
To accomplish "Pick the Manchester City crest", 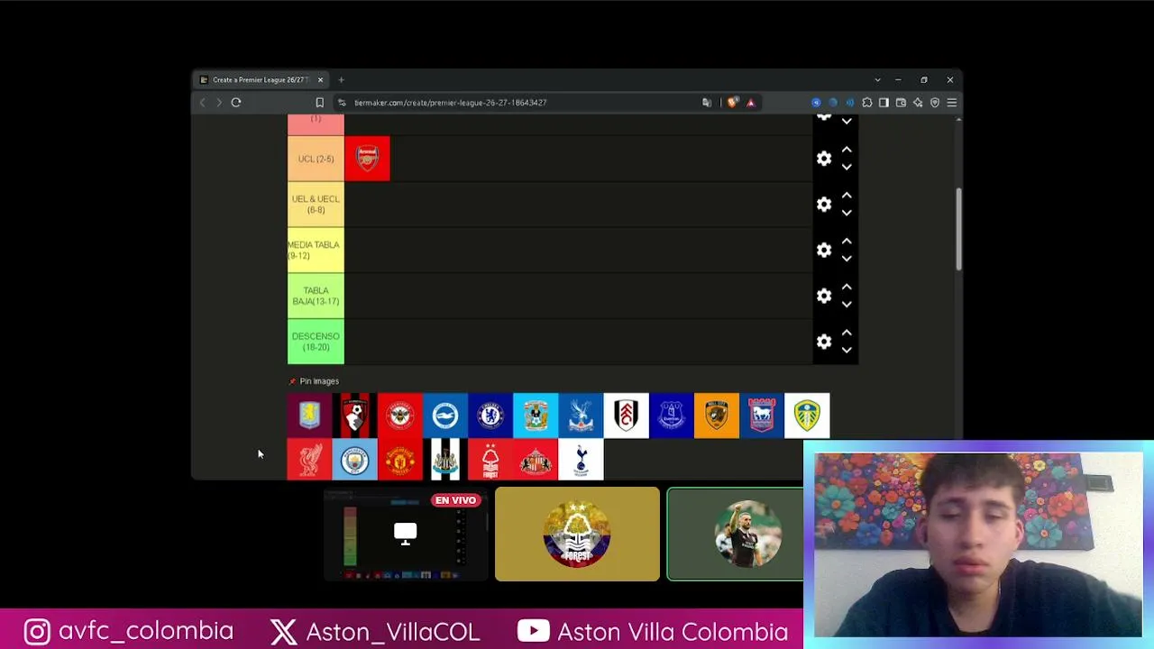I will click(355, 460).
